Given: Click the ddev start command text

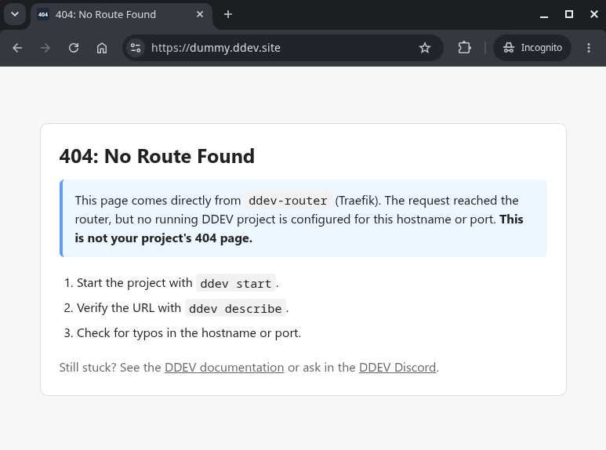Looking at the screenshot, I should coord(236,283).
